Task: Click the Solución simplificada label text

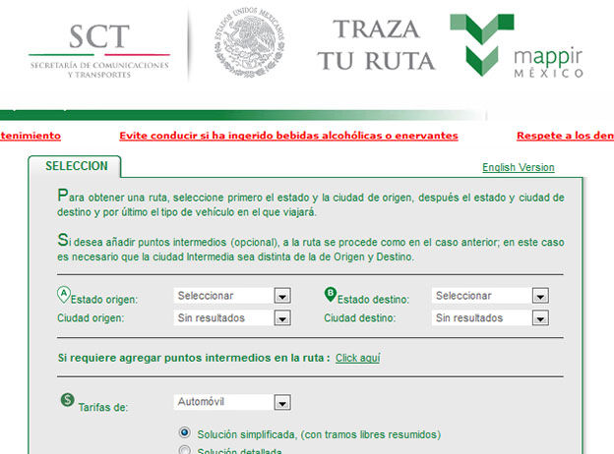Action: [x=319, y=433]
